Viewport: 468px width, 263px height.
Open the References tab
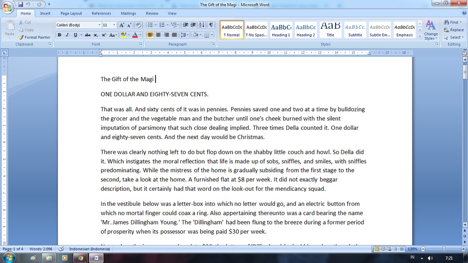coord(101,13)
